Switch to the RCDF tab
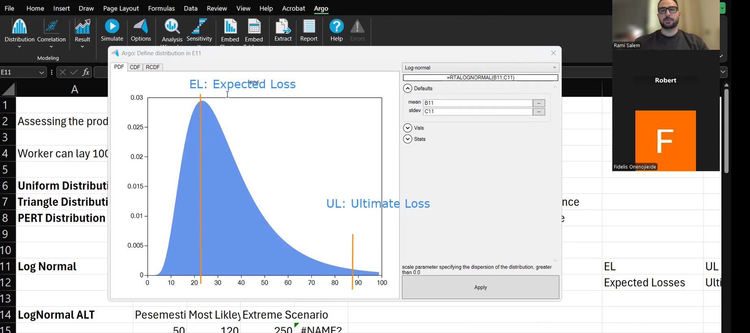Screen dimensions: 750x333 (152, 67)
